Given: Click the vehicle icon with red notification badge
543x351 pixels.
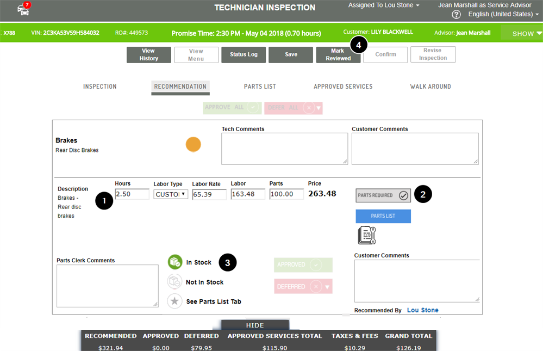Looking at the screenshot, I should [x=22, y=9].
